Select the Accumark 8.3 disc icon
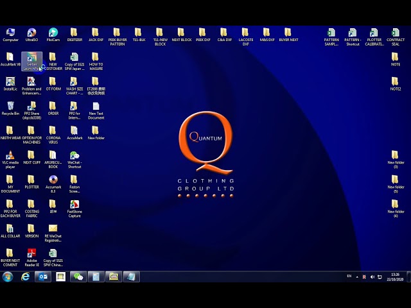Viewport: 411px width, 308px height. tap(53, 184)
